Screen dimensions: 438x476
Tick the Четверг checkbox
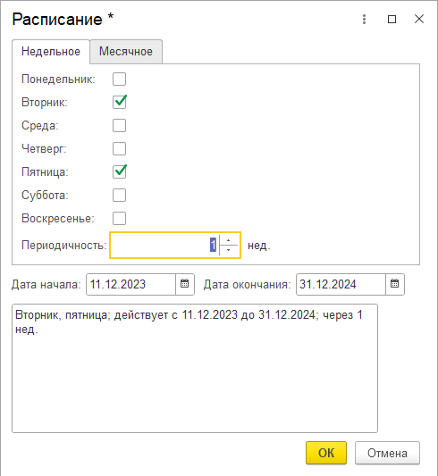(x=119, y=149)
